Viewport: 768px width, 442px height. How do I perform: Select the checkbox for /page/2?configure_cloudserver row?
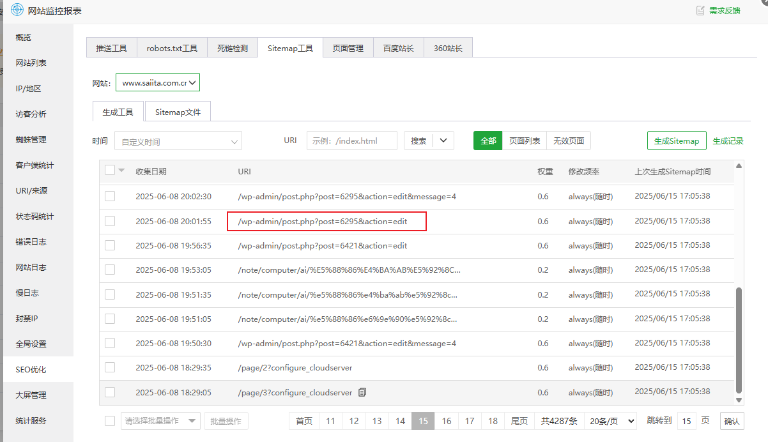[x=110, y=367]
